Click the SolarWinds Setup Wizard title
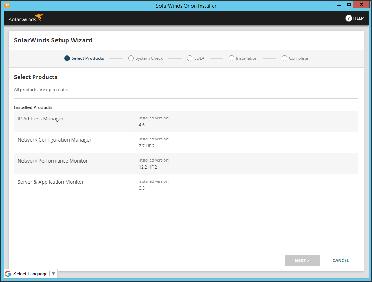 click(53, 40)
